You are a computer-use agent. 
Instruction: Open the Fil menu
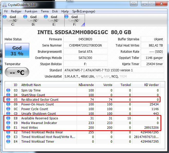pyautogui.click(x=6, y=11)
